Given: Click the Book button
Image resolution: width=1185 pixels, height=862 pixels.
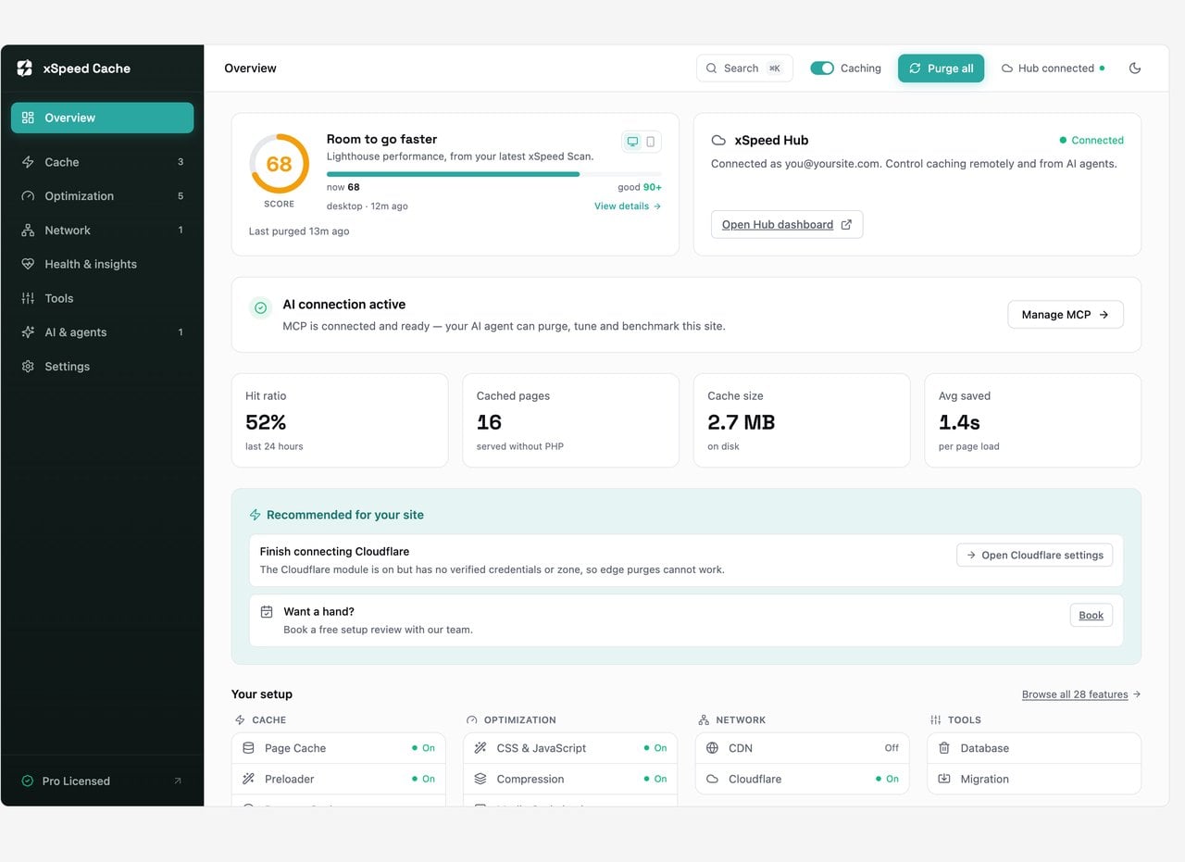Looking at the screenshot, I should coord(1091,615).
